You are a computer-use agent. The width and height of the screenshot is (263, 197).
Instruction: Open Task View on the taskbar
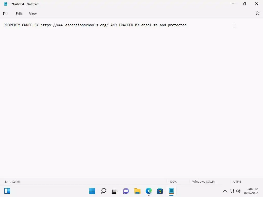click(x=114, y=191)
